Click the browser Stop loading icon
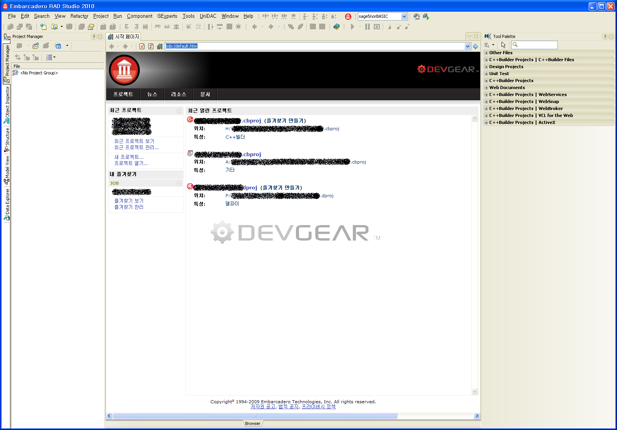The height and width of the screenshot is (430, 617). [x=142, y=46]
